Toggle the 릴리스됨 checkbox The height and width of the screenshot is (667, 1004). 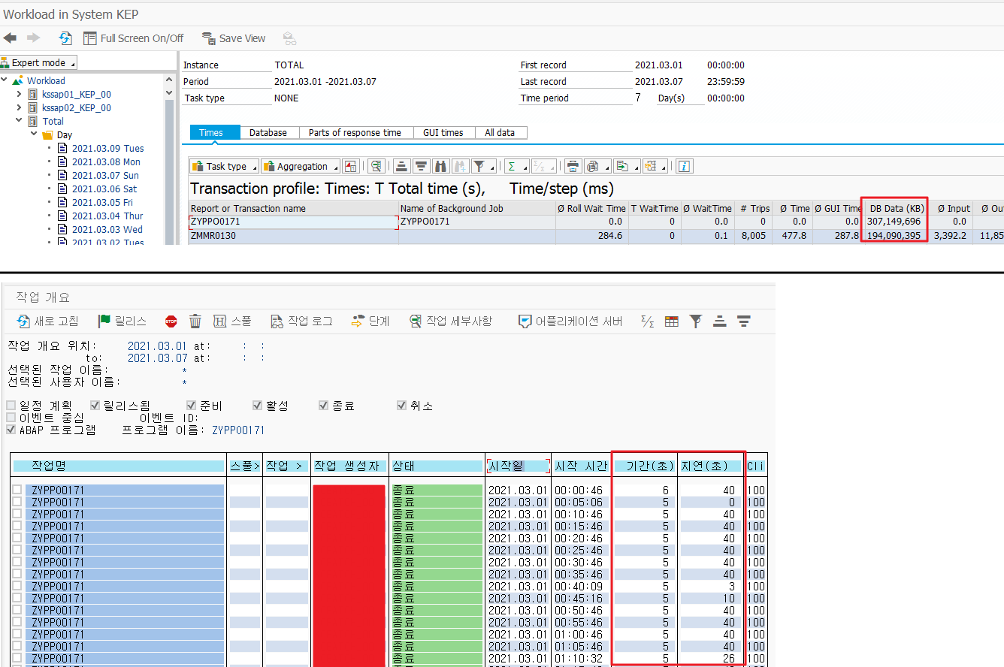[x=95, y=406]
